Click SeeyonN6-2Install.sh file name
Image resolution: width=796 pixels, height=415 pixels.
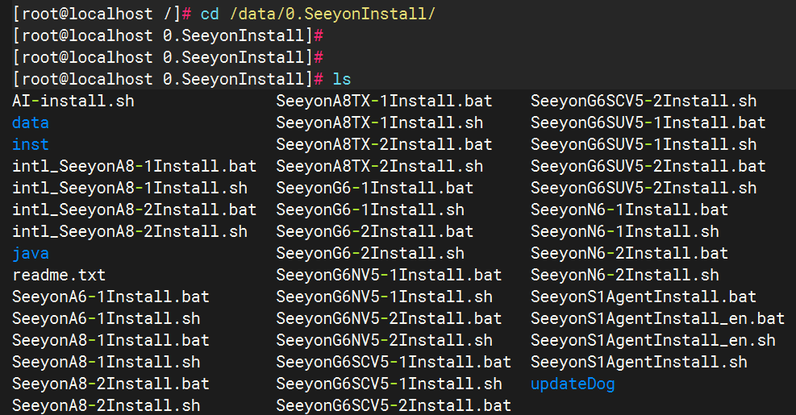625,276
